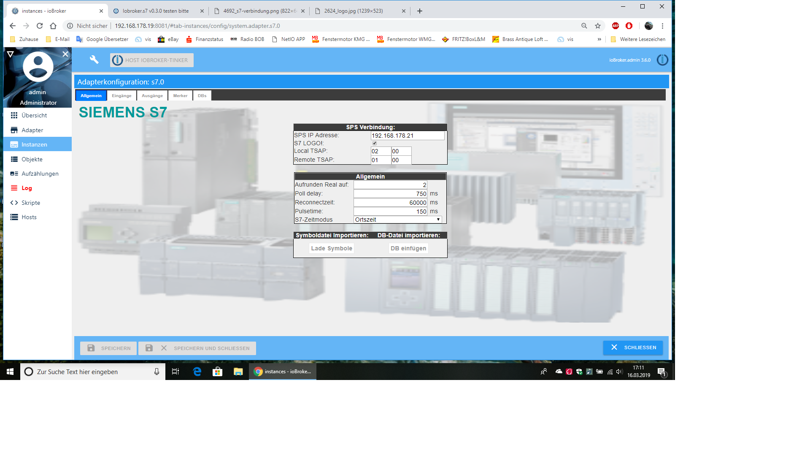Screen dimensions: 810x456
Task: Open the Google Übersetzer bookmark
Action: [103, 39]
